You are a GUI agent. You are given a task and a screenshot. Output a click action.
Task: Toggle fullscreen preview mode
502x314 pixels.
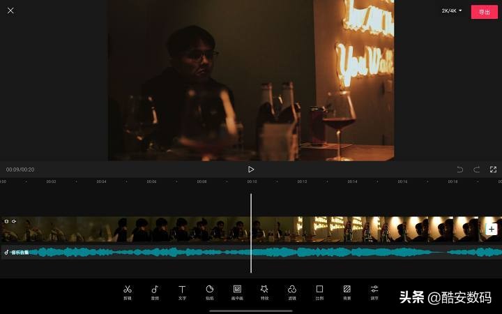493,170
